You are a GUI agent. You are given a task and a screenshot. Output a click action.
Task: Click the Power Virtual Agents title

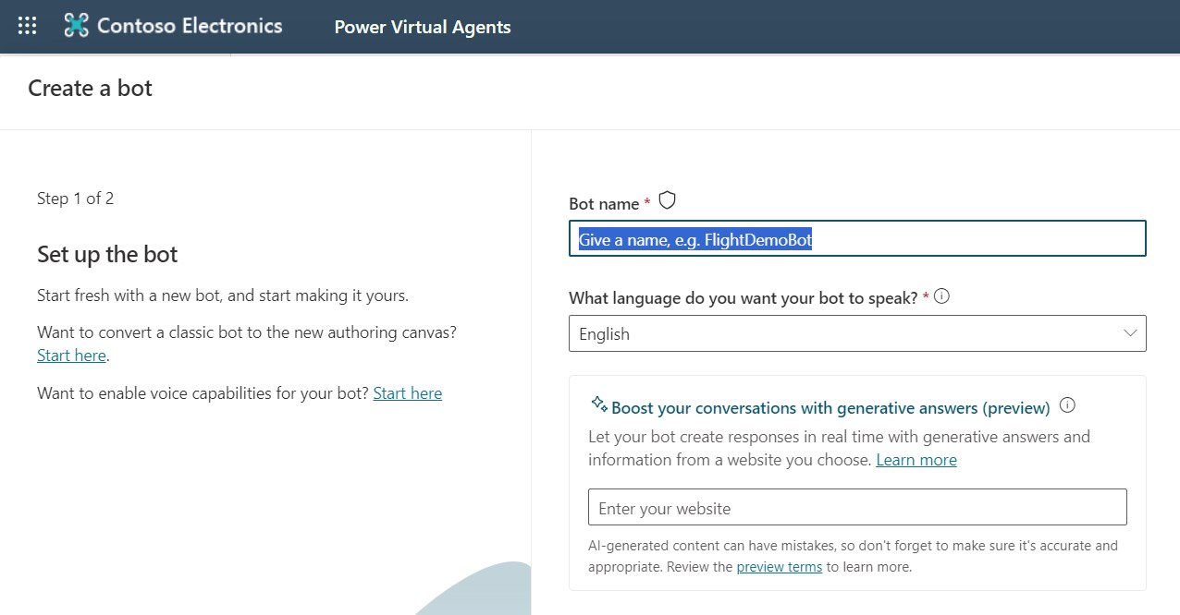pos(423,27)
